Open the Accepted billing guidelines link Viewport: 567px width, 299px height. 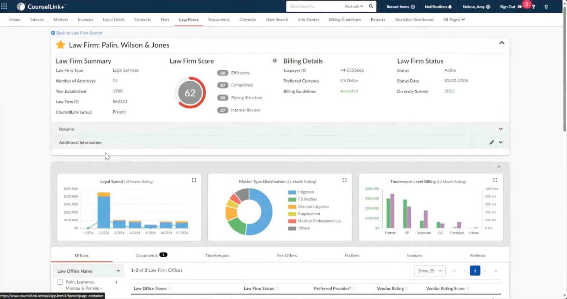pyautogui.click(x=349, y=91)
